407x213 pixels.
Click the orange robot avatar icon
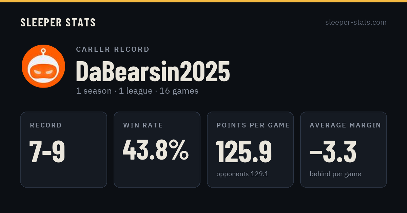point(43,66)
